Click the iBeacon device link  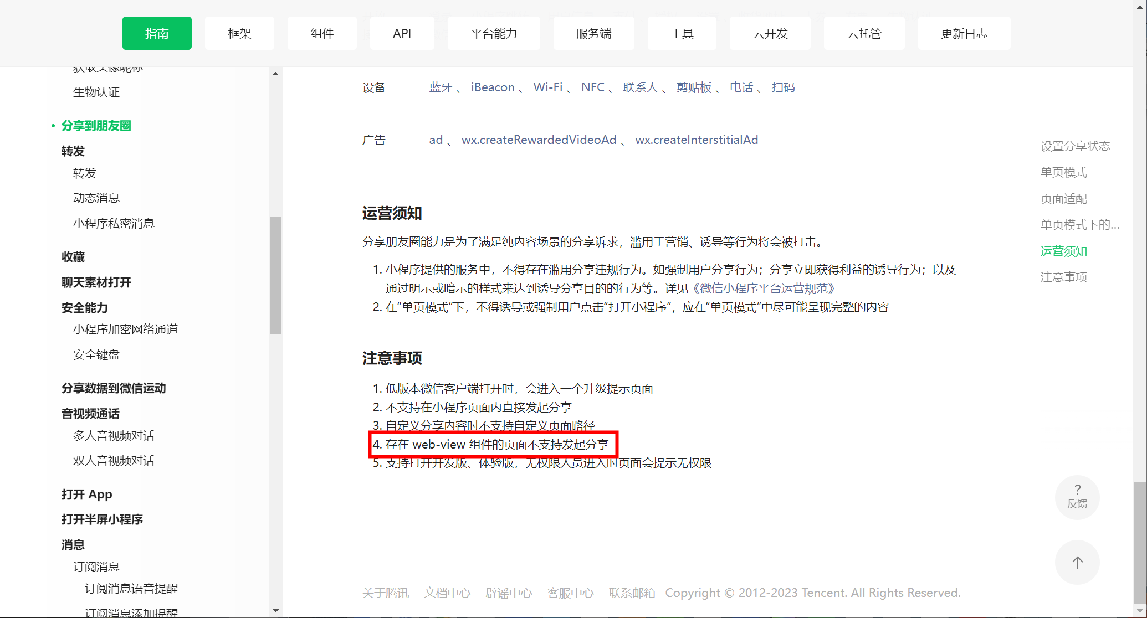pyautogui.click(x=493, y=87)
